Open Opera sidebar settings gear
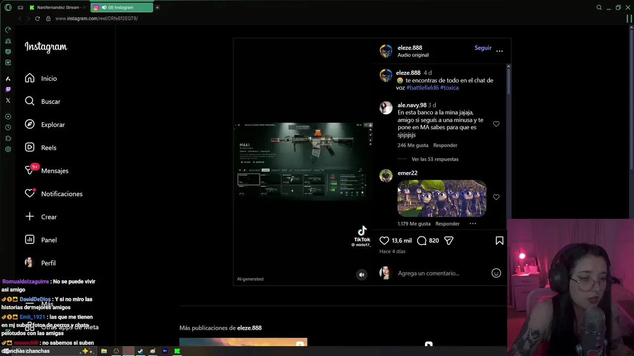The width and height of the screenshot is (634, 356). (8, 149)
